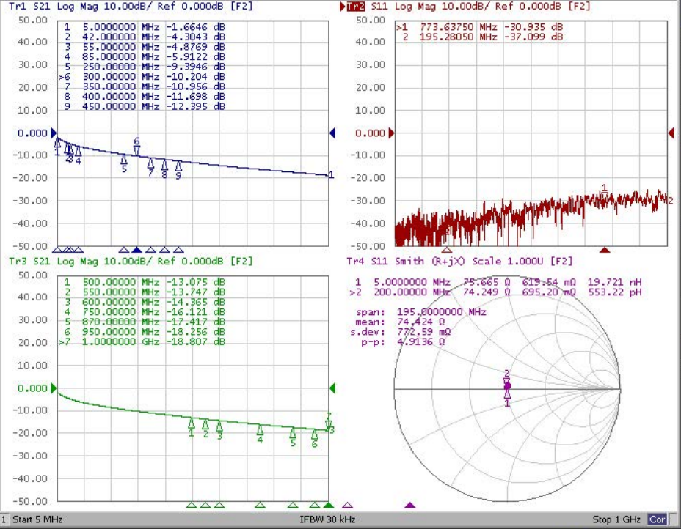Click hollow purple marker triangle below Smith chart
Screen dimensions: 681x529
pos(347,505)
